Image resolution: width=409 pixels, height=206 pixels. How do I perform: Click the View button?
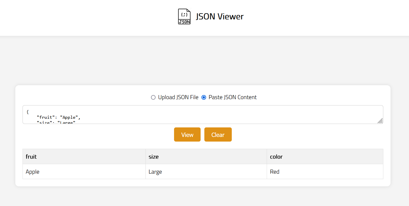click(x=187, y=135)
